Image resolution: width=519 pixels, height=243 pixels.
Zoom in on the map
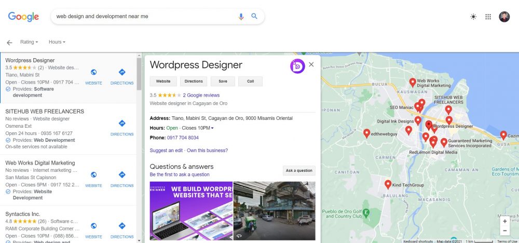click(505, 222)
